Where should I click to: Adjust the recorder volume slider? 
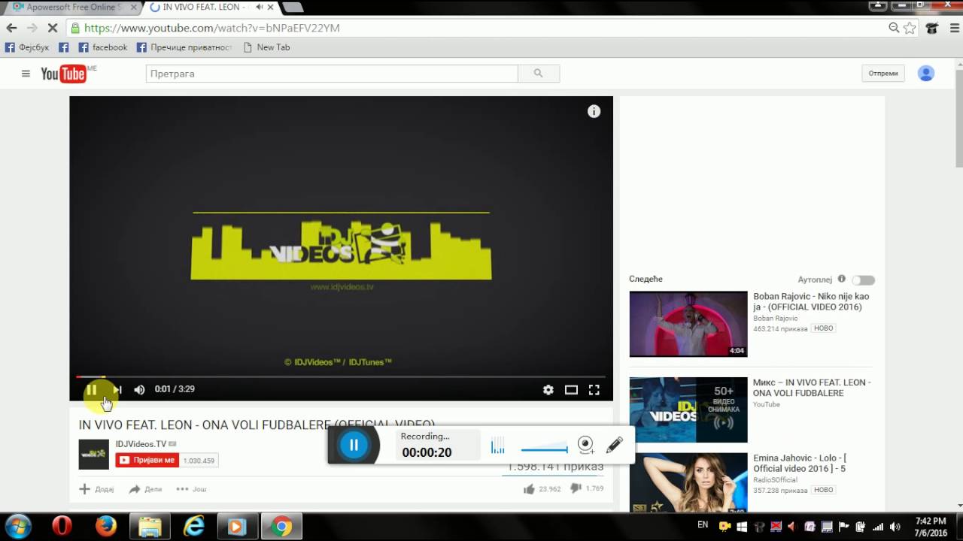[x=544, y=449]
